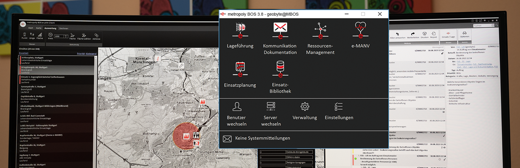Select LeBEL Bhf. Bad-Cannstatt incident
520x168 pixels.
pos(57,118)
